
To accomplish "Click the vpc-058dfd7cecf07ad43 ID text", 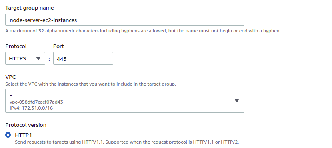I will coord(36,102).
